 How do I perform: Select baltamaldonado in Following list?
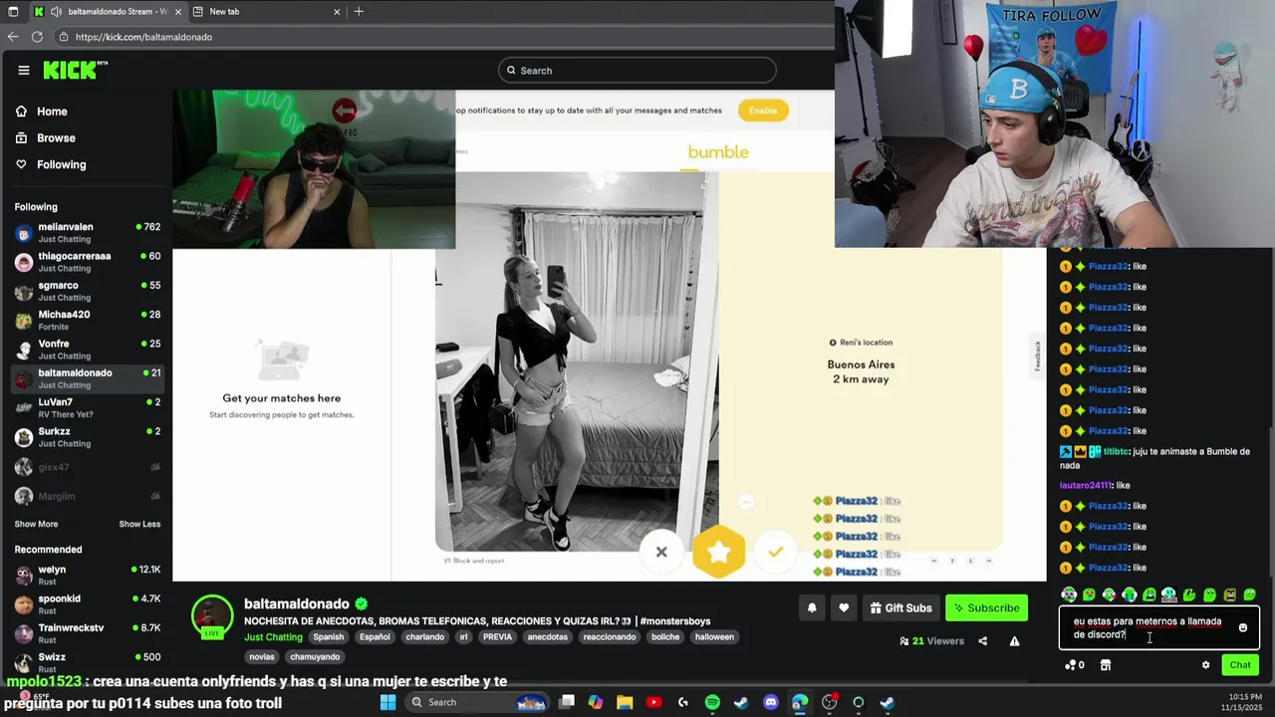(88, 378)
